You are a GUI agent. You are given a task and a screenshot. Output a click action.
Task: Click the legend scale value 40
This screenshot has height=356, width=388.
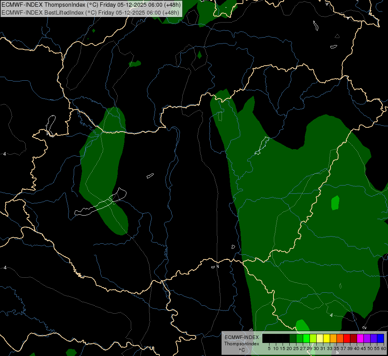[357, 348]
